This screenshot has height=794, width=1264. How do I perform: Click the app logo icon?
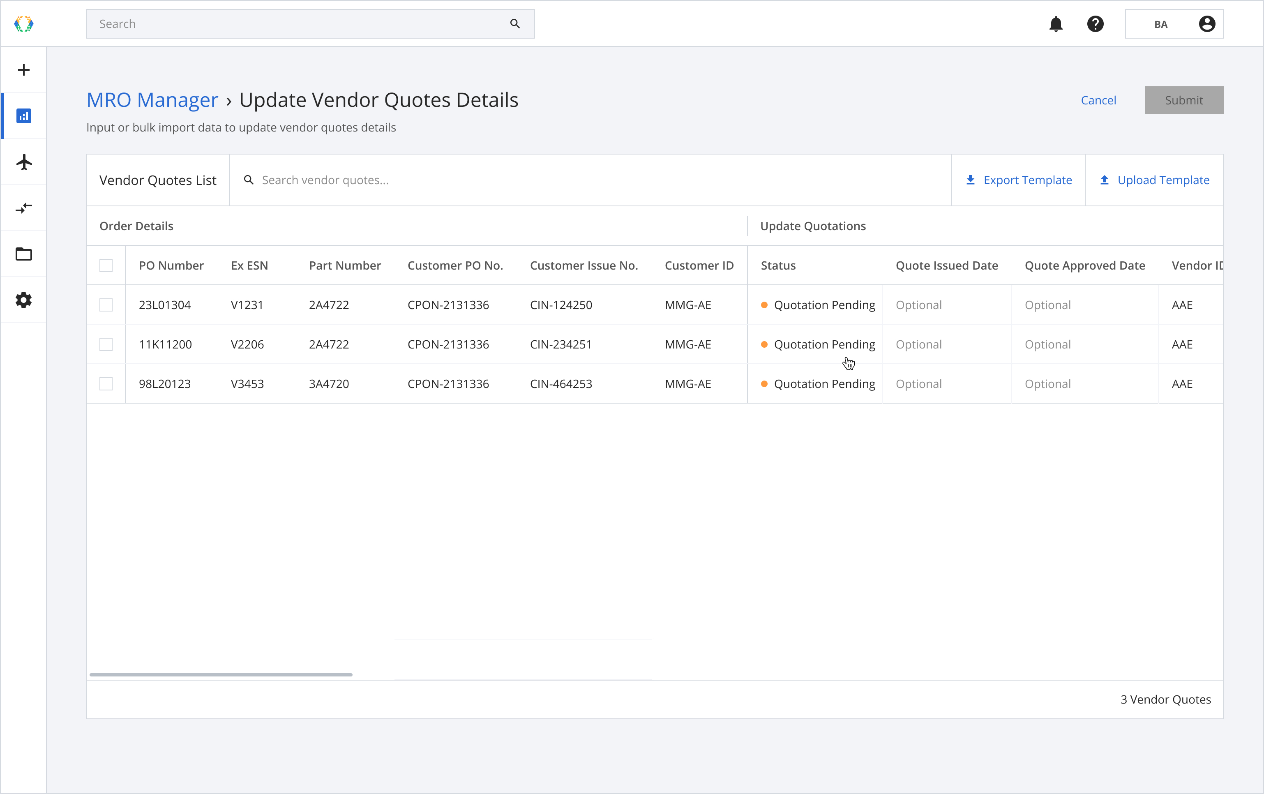pos(23,24)
